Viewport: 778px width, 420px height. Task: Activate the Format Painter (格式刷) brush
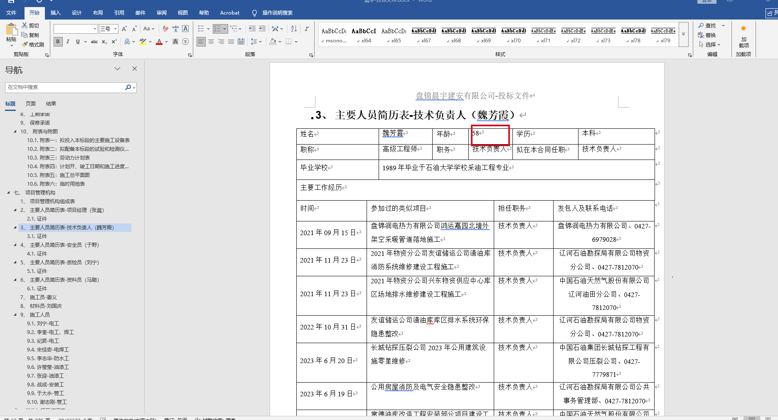pyautogui.click(x=25, y=44)
